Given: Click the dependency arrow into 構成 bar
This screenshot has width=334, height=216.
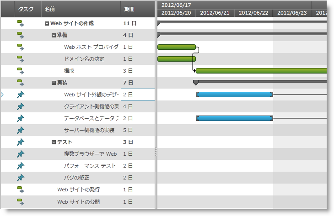Looking at the screenshot, I should coord(195,71).
